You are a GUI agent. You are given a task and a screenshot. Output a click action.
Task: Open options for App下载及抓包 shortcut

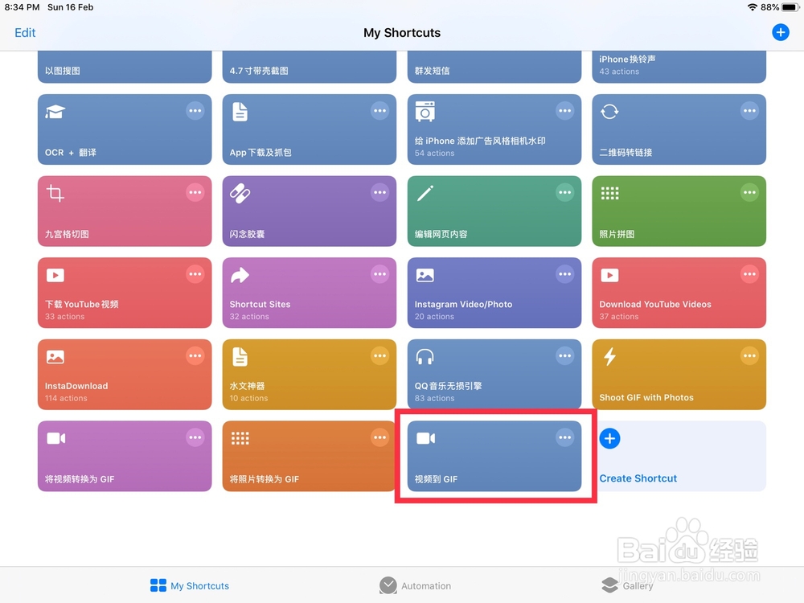click(x=380, y=111)
